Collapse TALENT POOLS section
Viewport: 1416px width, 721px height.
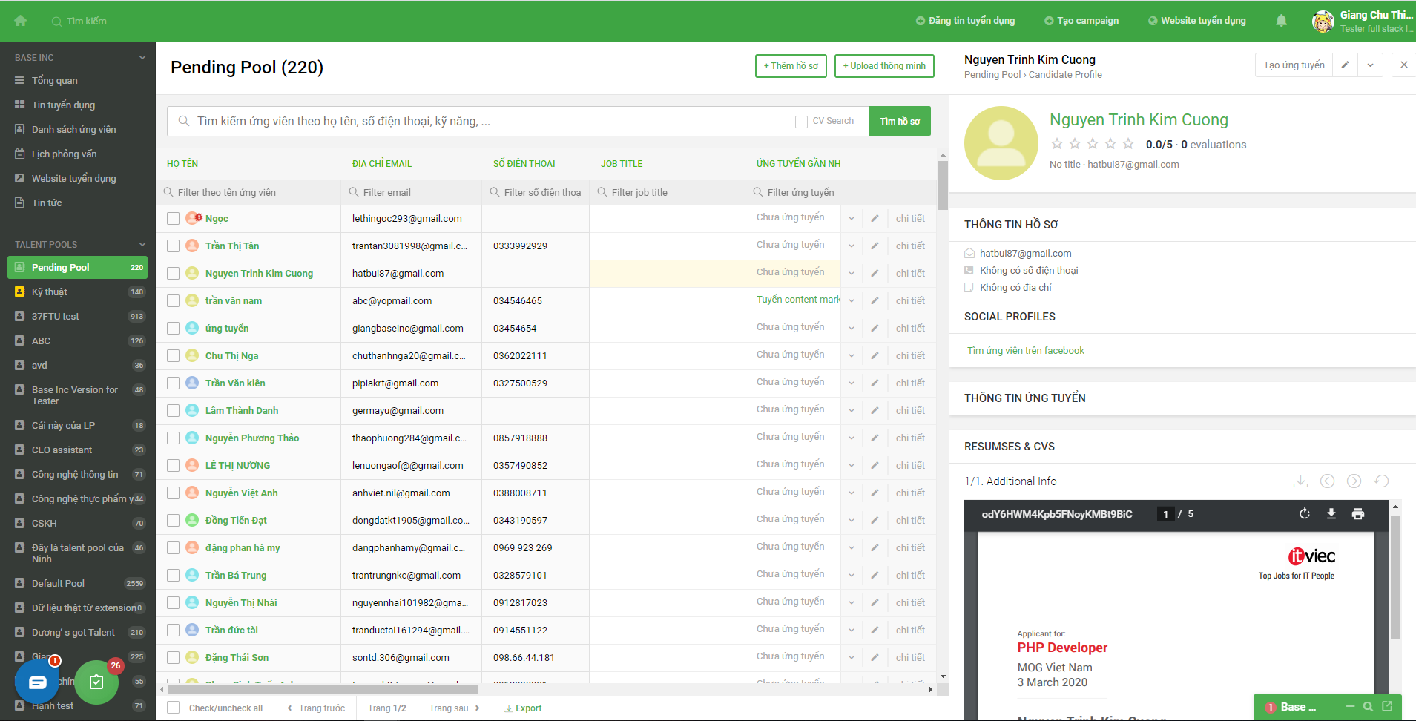pos(142,244)
